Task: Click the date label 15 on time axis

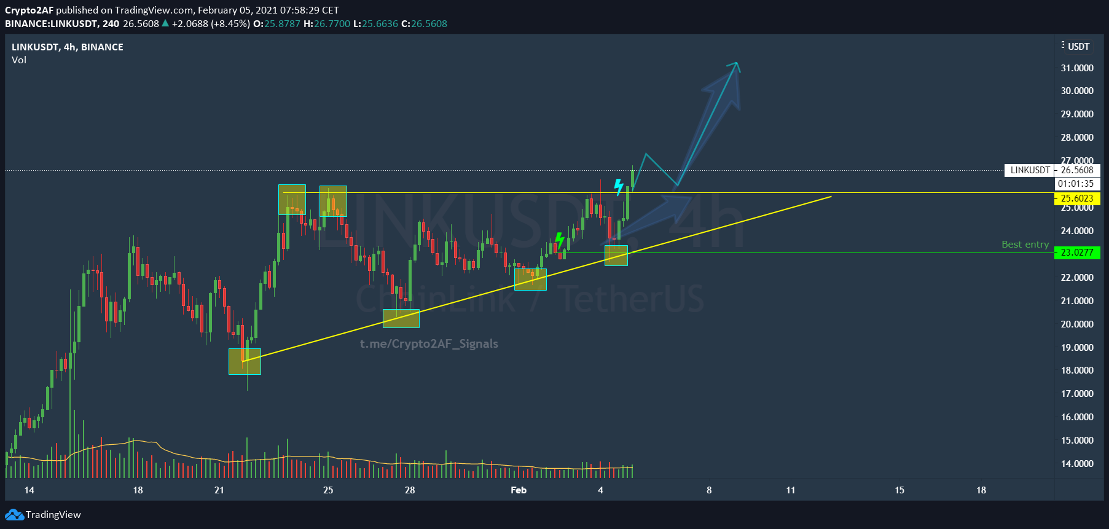Action: pyautogui.click(x=899, y=490)
